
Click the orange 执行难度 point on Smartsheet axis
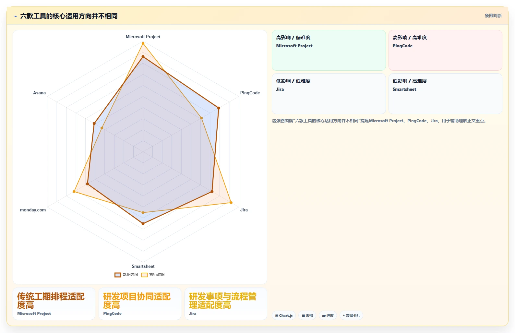[143, 213]
